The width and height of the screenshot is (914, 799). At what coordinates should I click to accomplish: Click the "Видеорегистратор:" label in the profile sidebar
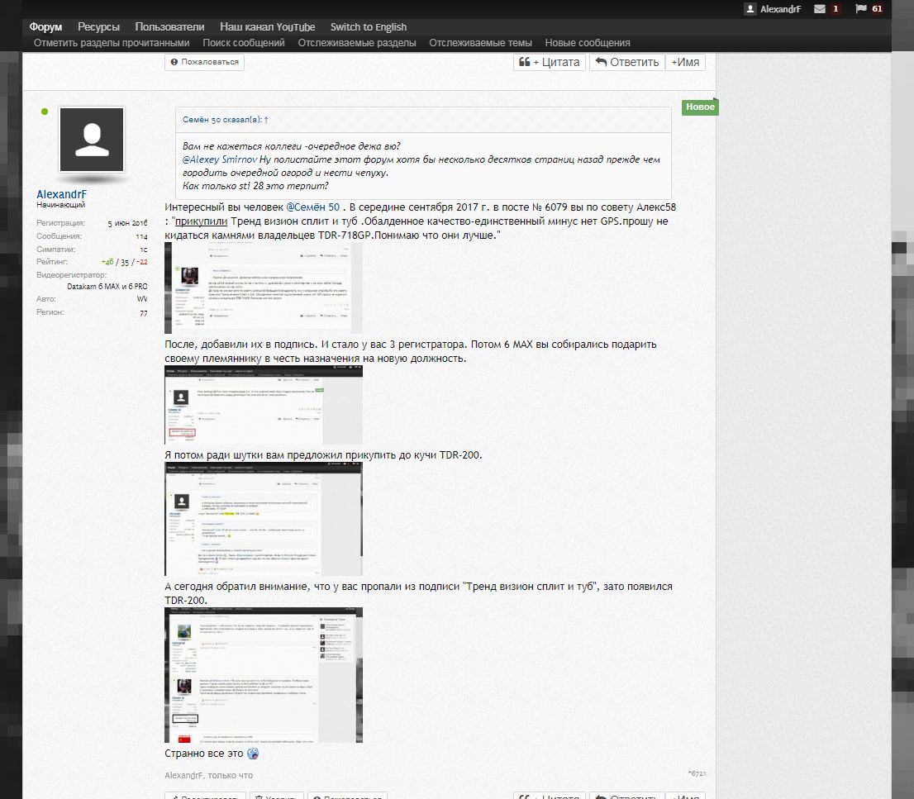pos(71,275)
